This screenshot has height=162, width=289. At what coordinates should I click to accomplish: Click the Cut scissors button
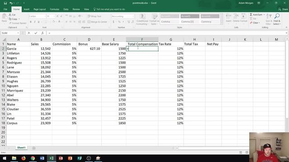click(x=12, y=15)
